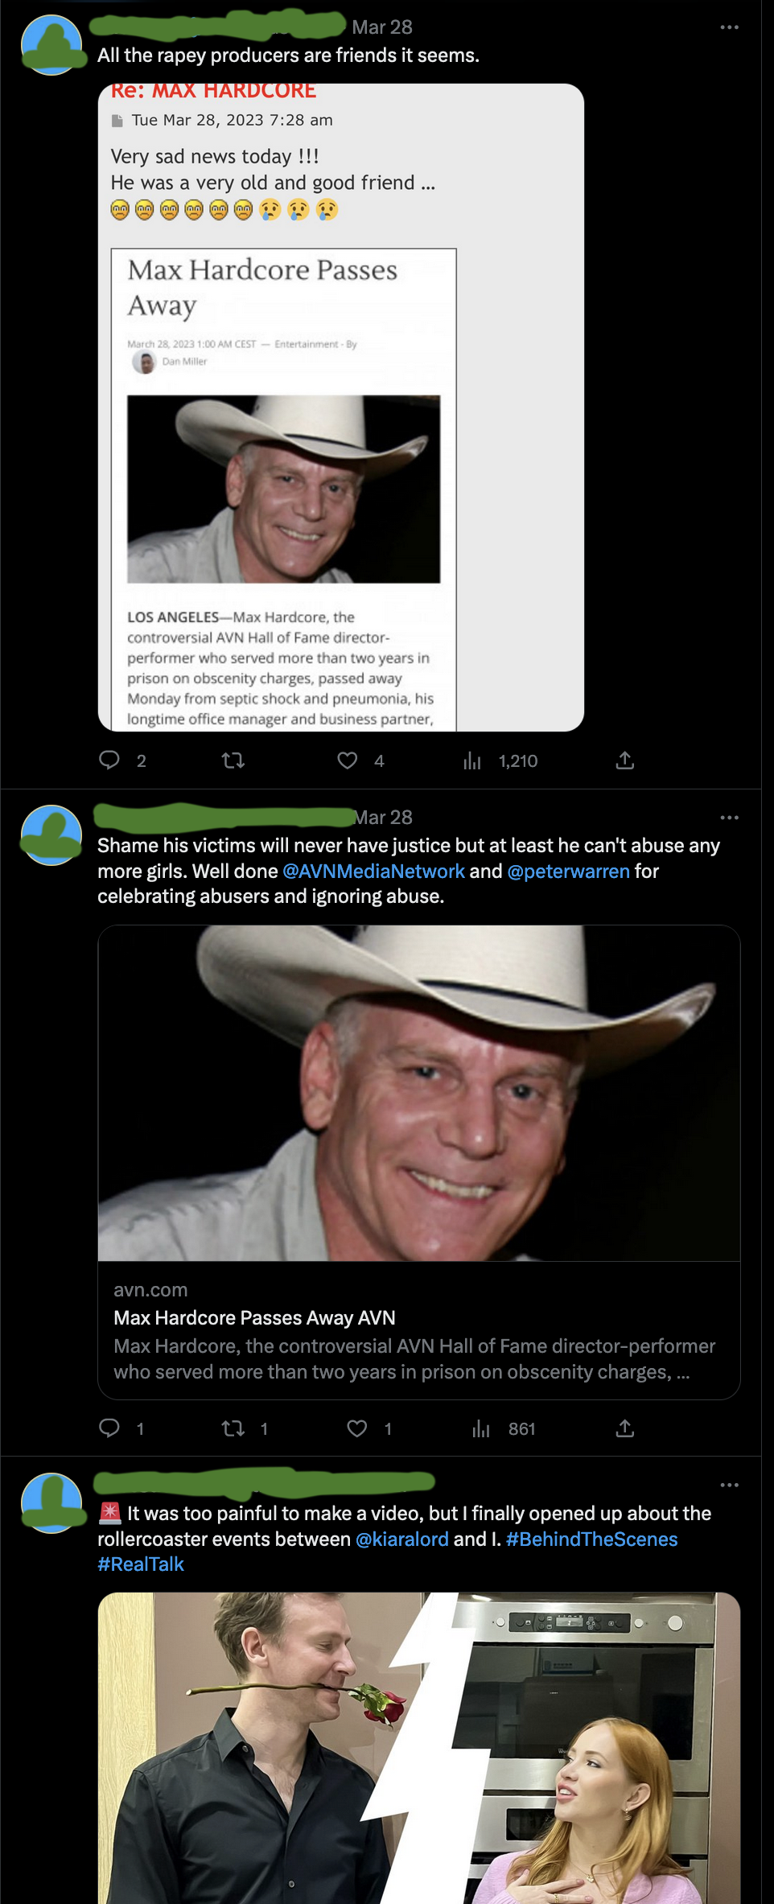
Task: Reply to the first tweet
Action: click(109, 760)
